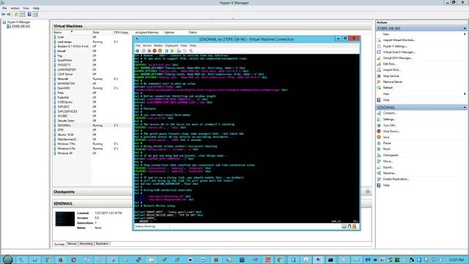Viewport: 469px width, 264px height.
Task: Sort the VM list by the Name column header
Action: [72, 32]
